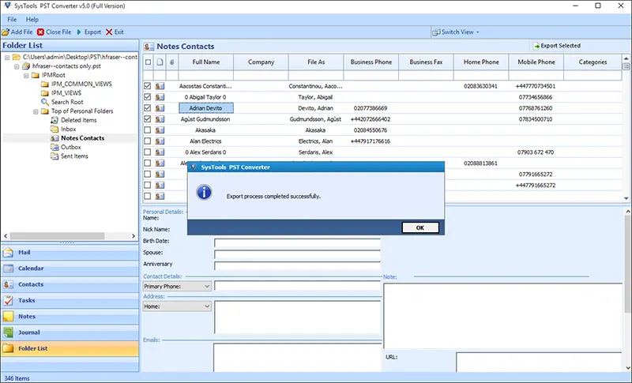This screenshot has width=632, height=383.
Task: Collapse Top of Personal Folders node
Action: (x=36, y=111)
